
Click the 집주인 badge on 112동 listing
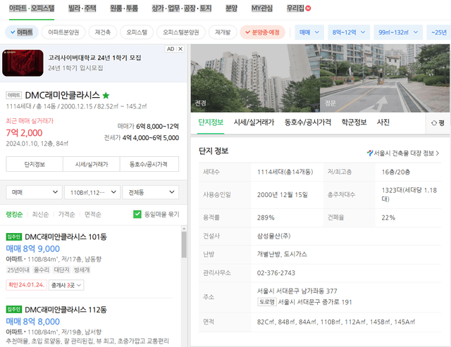(x=14, y=310)
